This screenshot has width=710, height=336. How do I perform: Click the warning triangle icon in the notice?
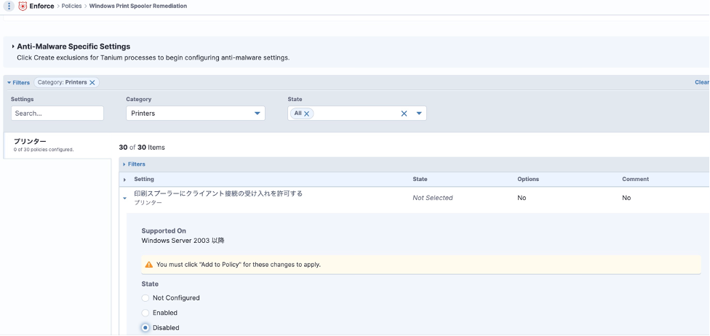(x=148, y=265)
